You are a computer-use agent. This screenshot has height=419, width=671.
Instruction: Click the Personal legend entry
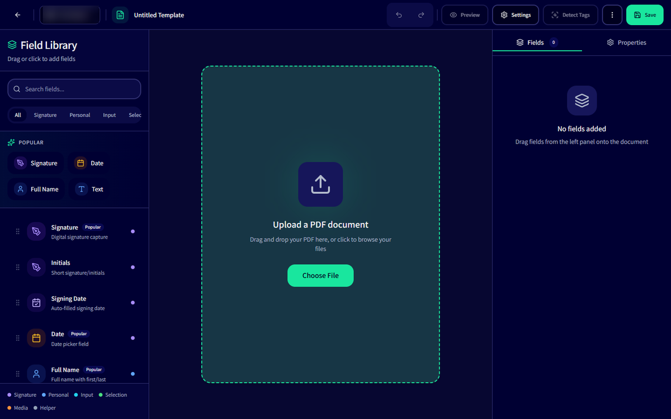[55, 395]
